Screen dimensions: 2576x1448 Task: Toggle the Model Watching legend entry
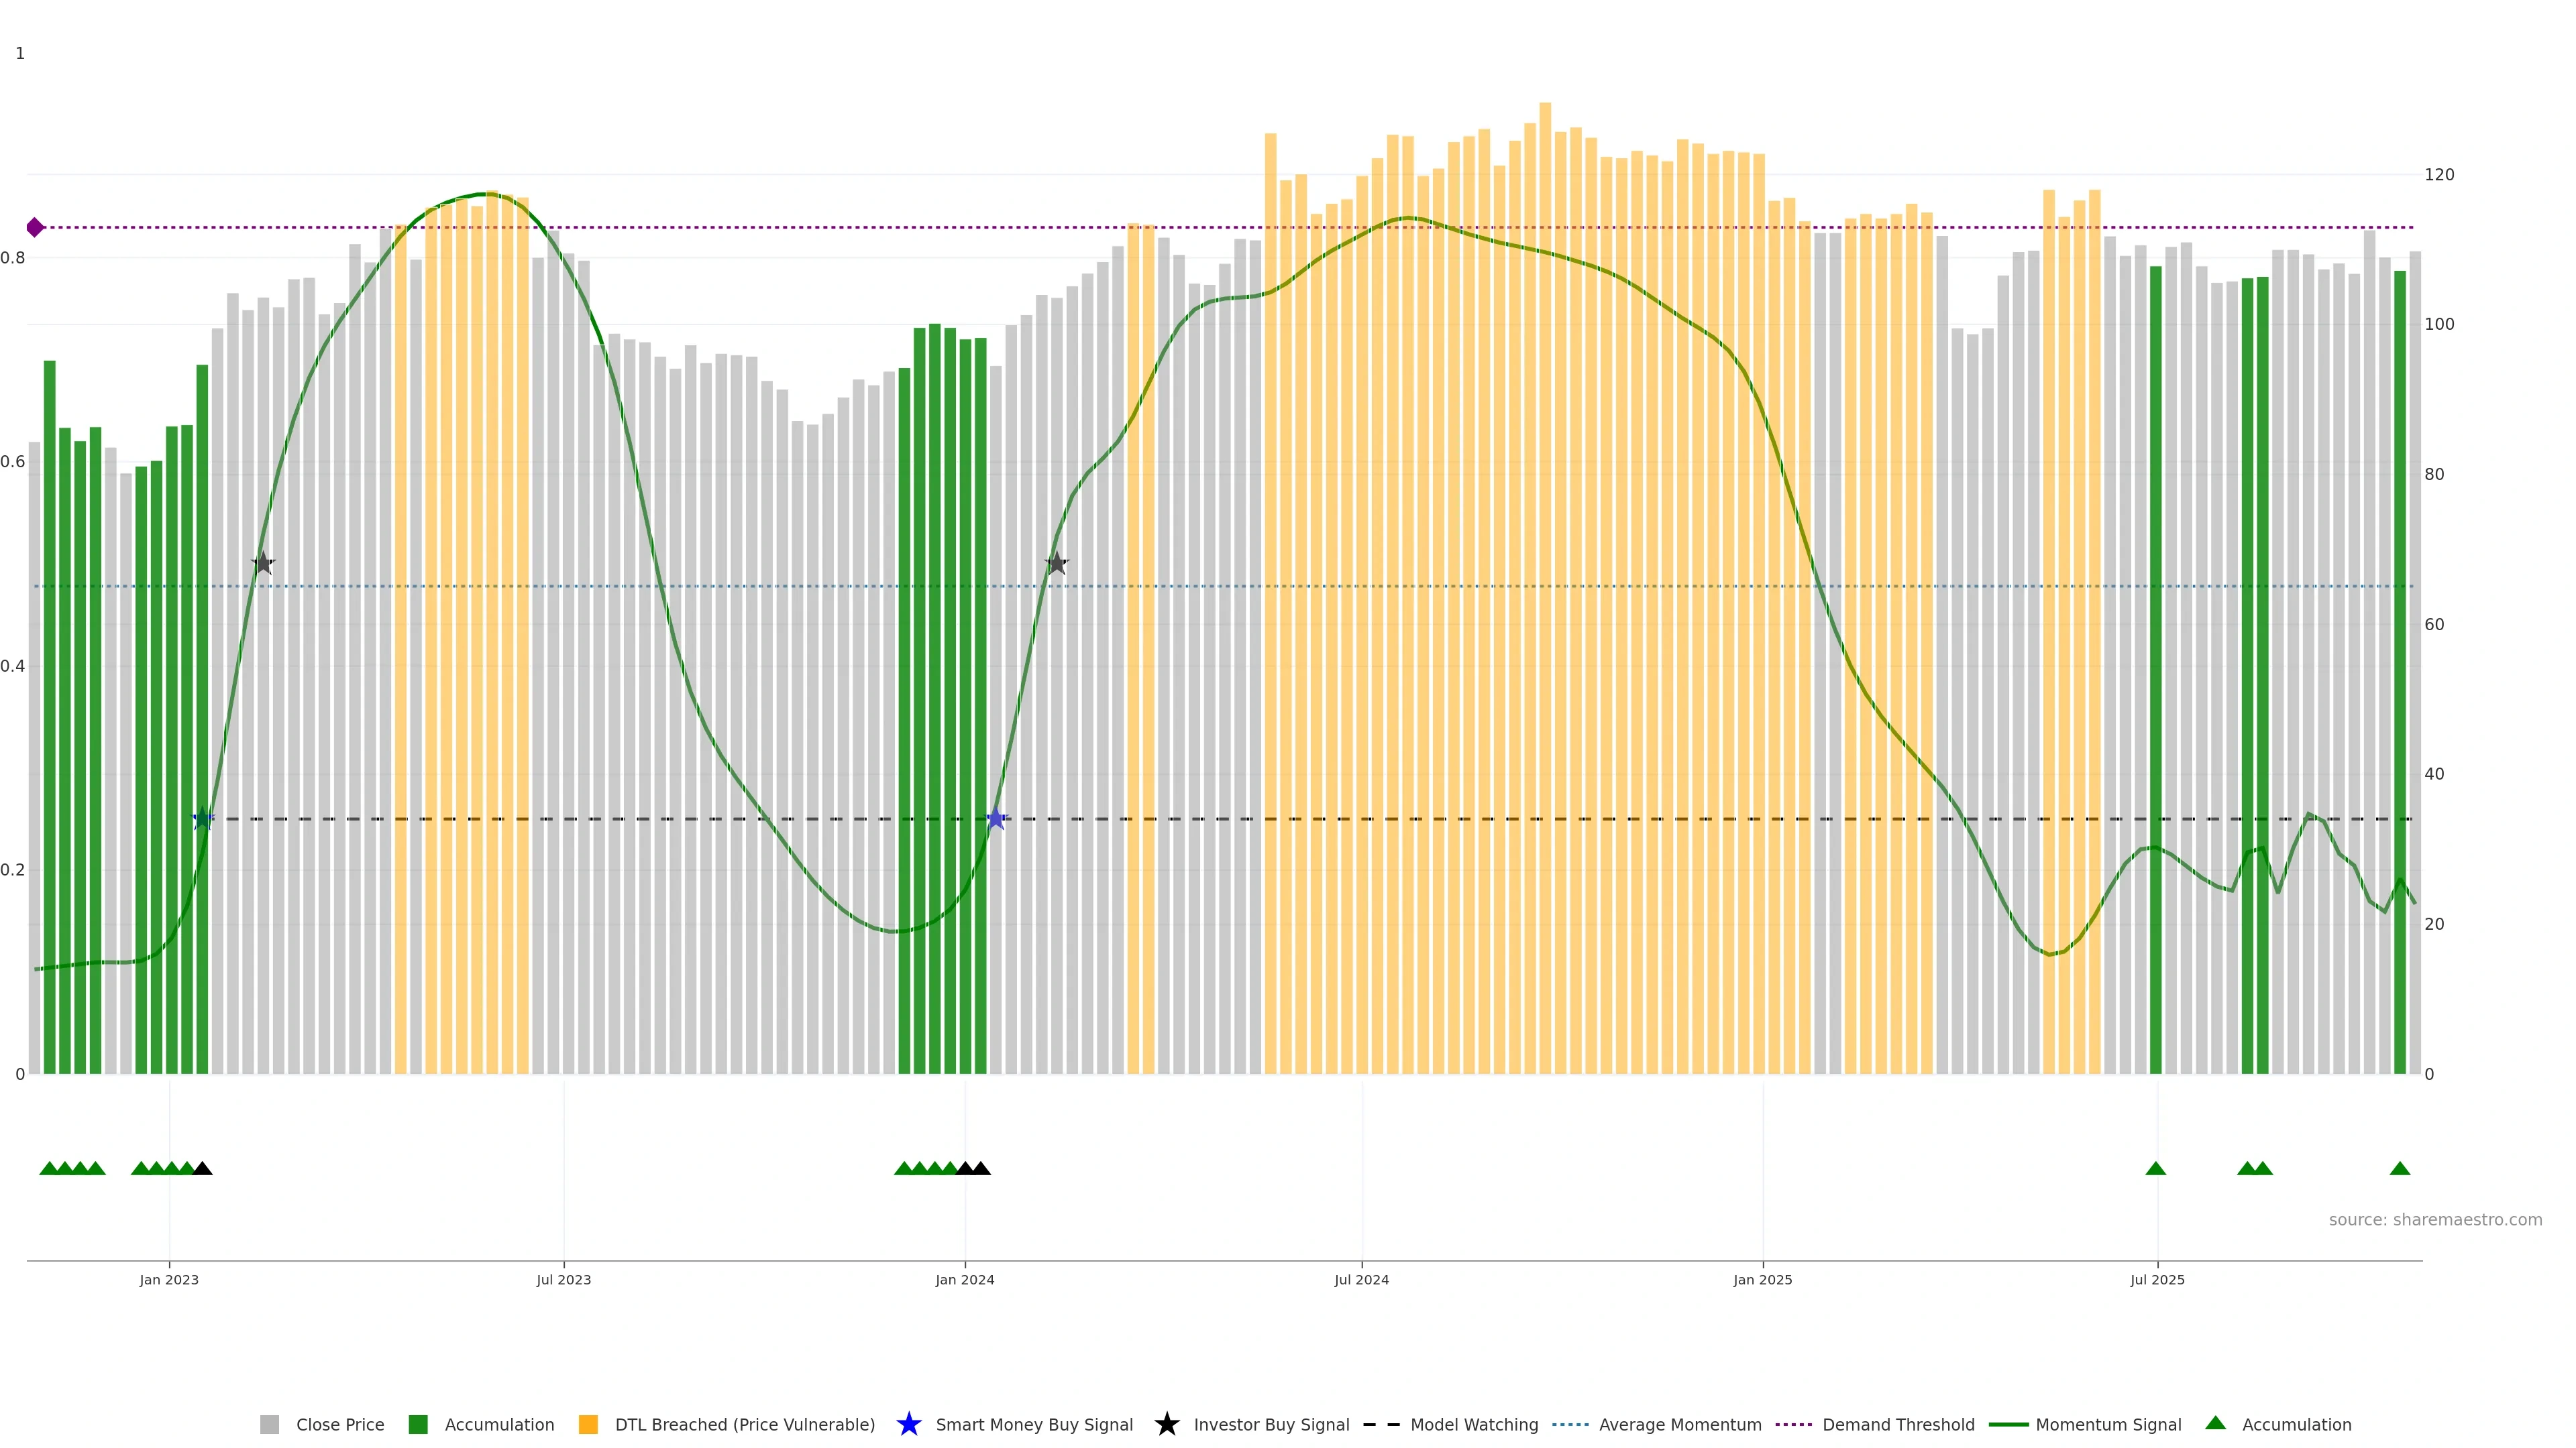point(1473,1424)
